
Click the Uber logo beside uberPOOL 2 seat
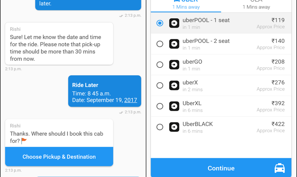pos(174,44)
